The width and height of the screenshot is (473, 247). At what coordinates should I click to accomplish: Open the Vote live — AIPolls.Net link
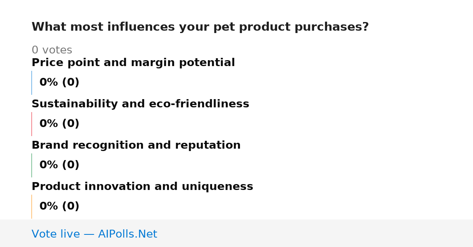[94, 234]
